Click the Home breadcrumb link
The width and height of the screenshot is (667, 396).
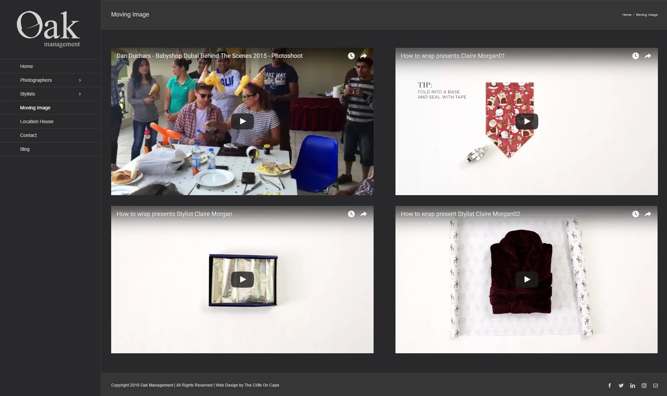tap(627, 15)
